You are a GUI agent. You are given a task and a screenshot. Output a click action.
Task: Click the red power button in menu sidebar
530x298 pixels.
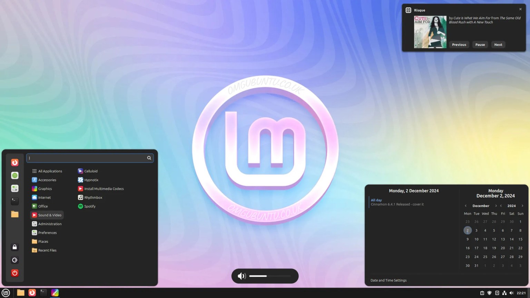pyautogui.click(x=14, y=273)
